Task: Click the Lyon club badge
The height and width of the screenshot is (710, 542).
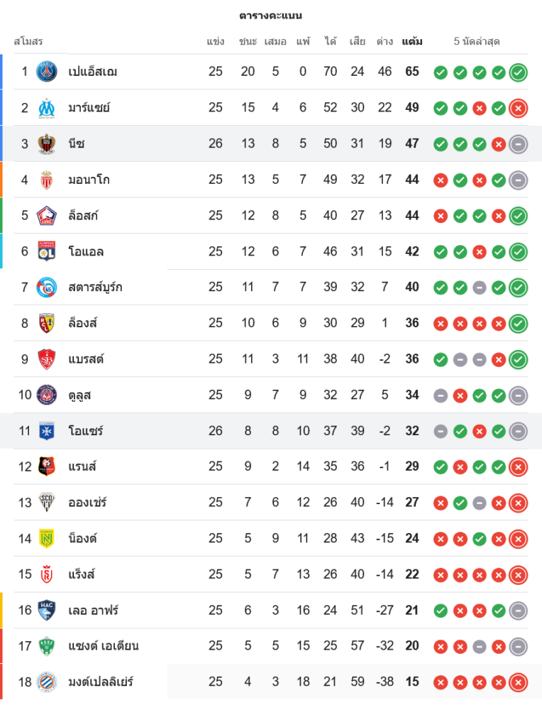Action: (x=47, y=251)
